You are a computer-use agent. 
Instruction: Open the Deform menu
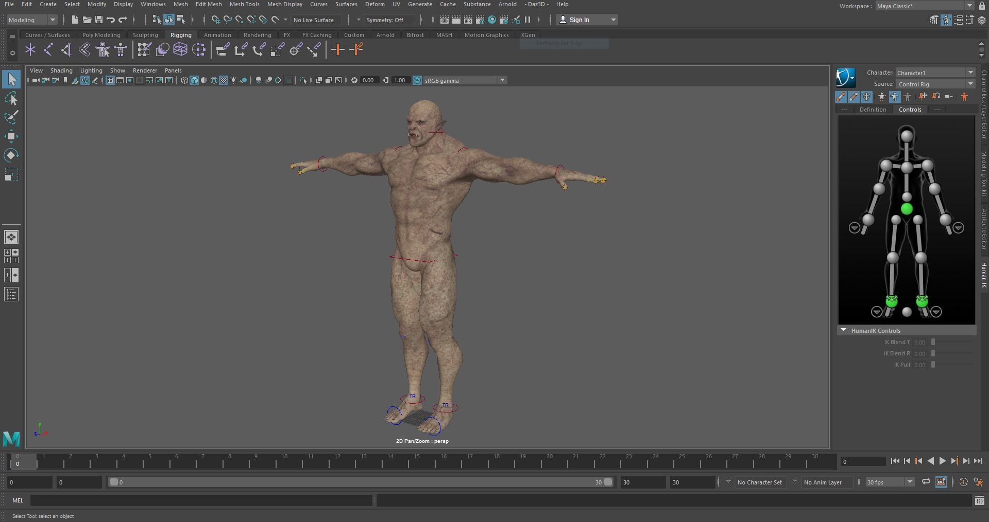point(374,4)
